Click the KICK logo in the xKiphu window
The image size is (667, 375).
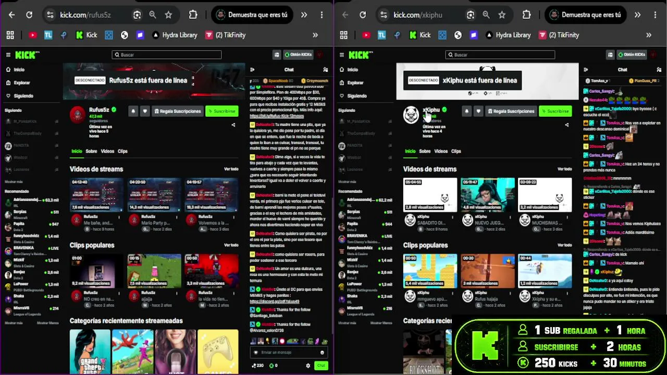point(361,55)
